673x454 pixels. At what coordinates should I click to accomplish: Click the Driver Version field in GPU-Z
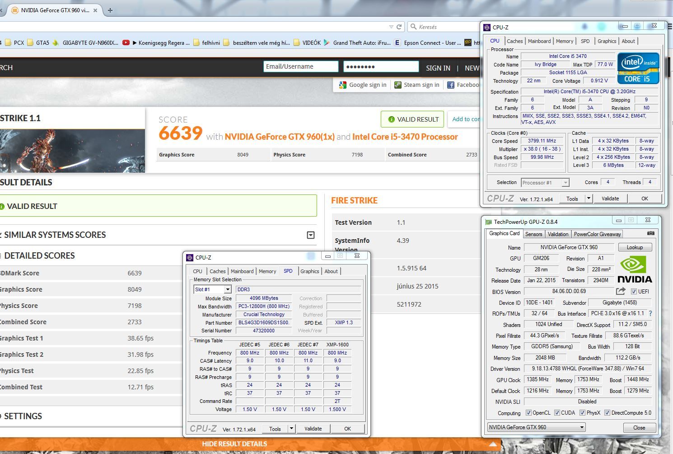tap(588, 369)
